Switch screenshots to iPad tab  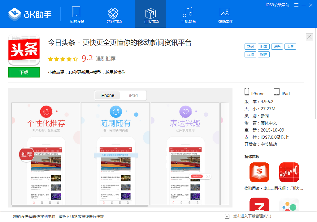pos(133,95)
